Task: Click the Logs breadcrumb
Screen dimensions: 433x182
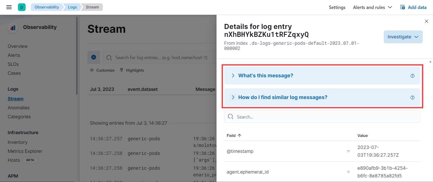Action: (x=72, y=7)
